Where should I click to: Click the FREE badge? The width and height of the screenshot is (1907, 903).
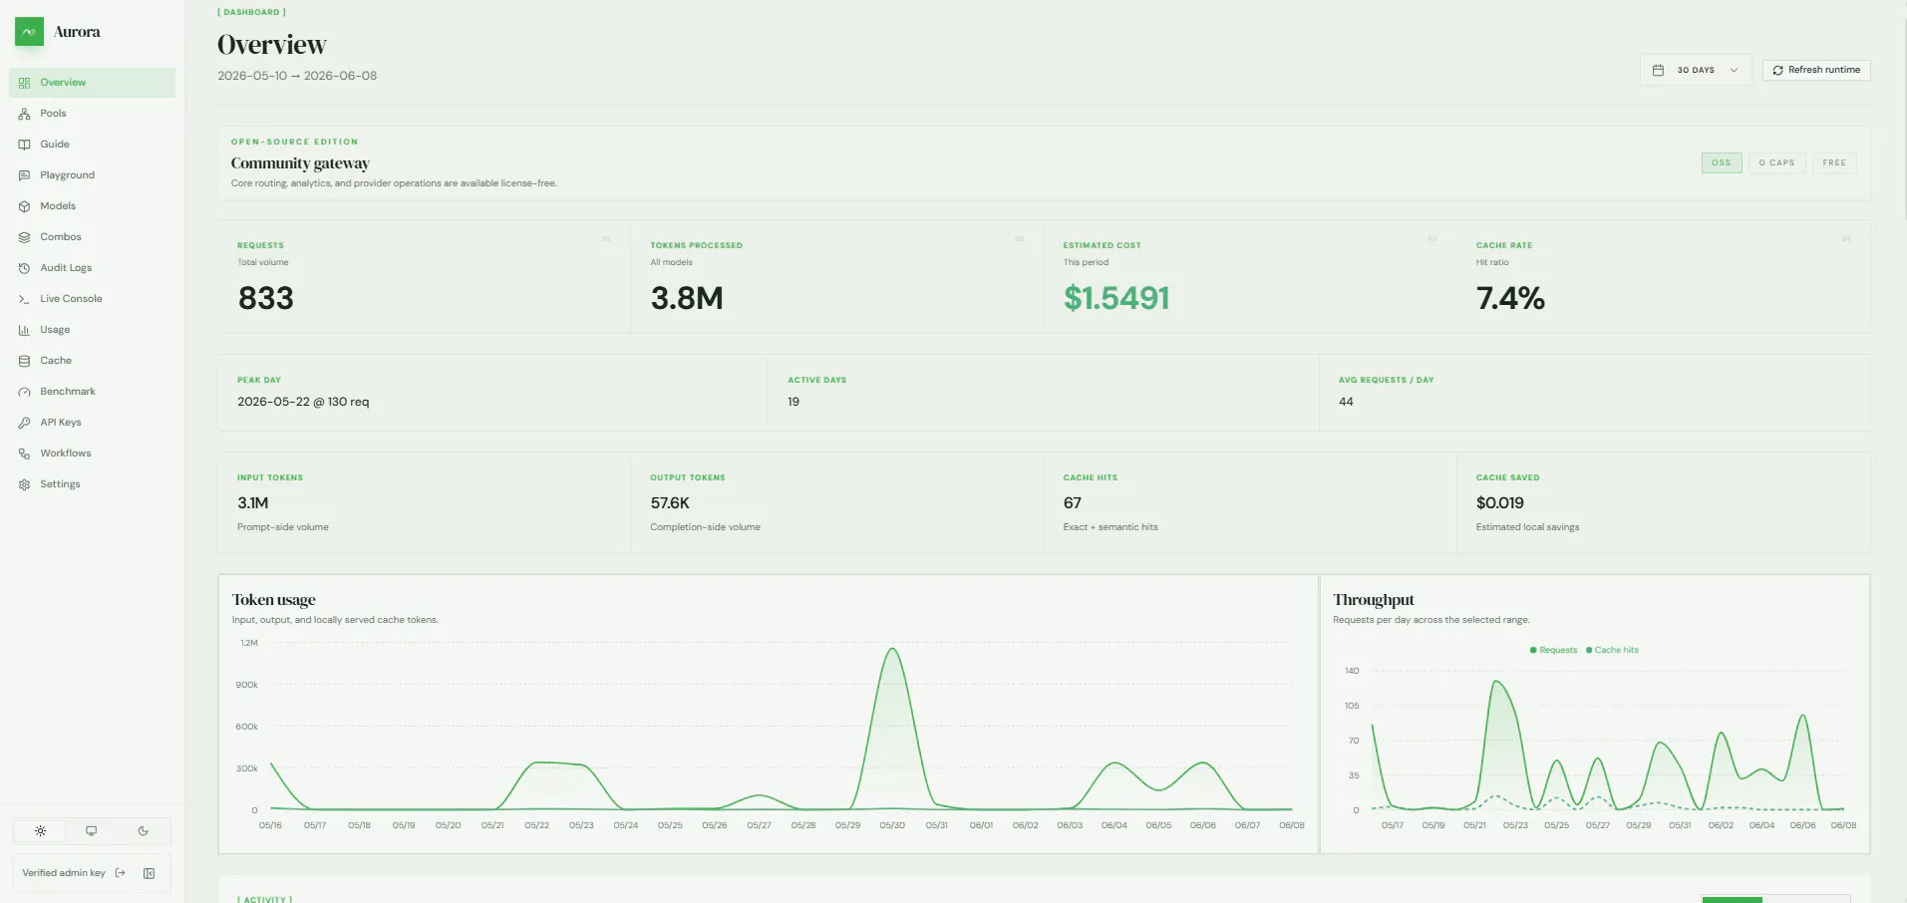point(1834,162)
